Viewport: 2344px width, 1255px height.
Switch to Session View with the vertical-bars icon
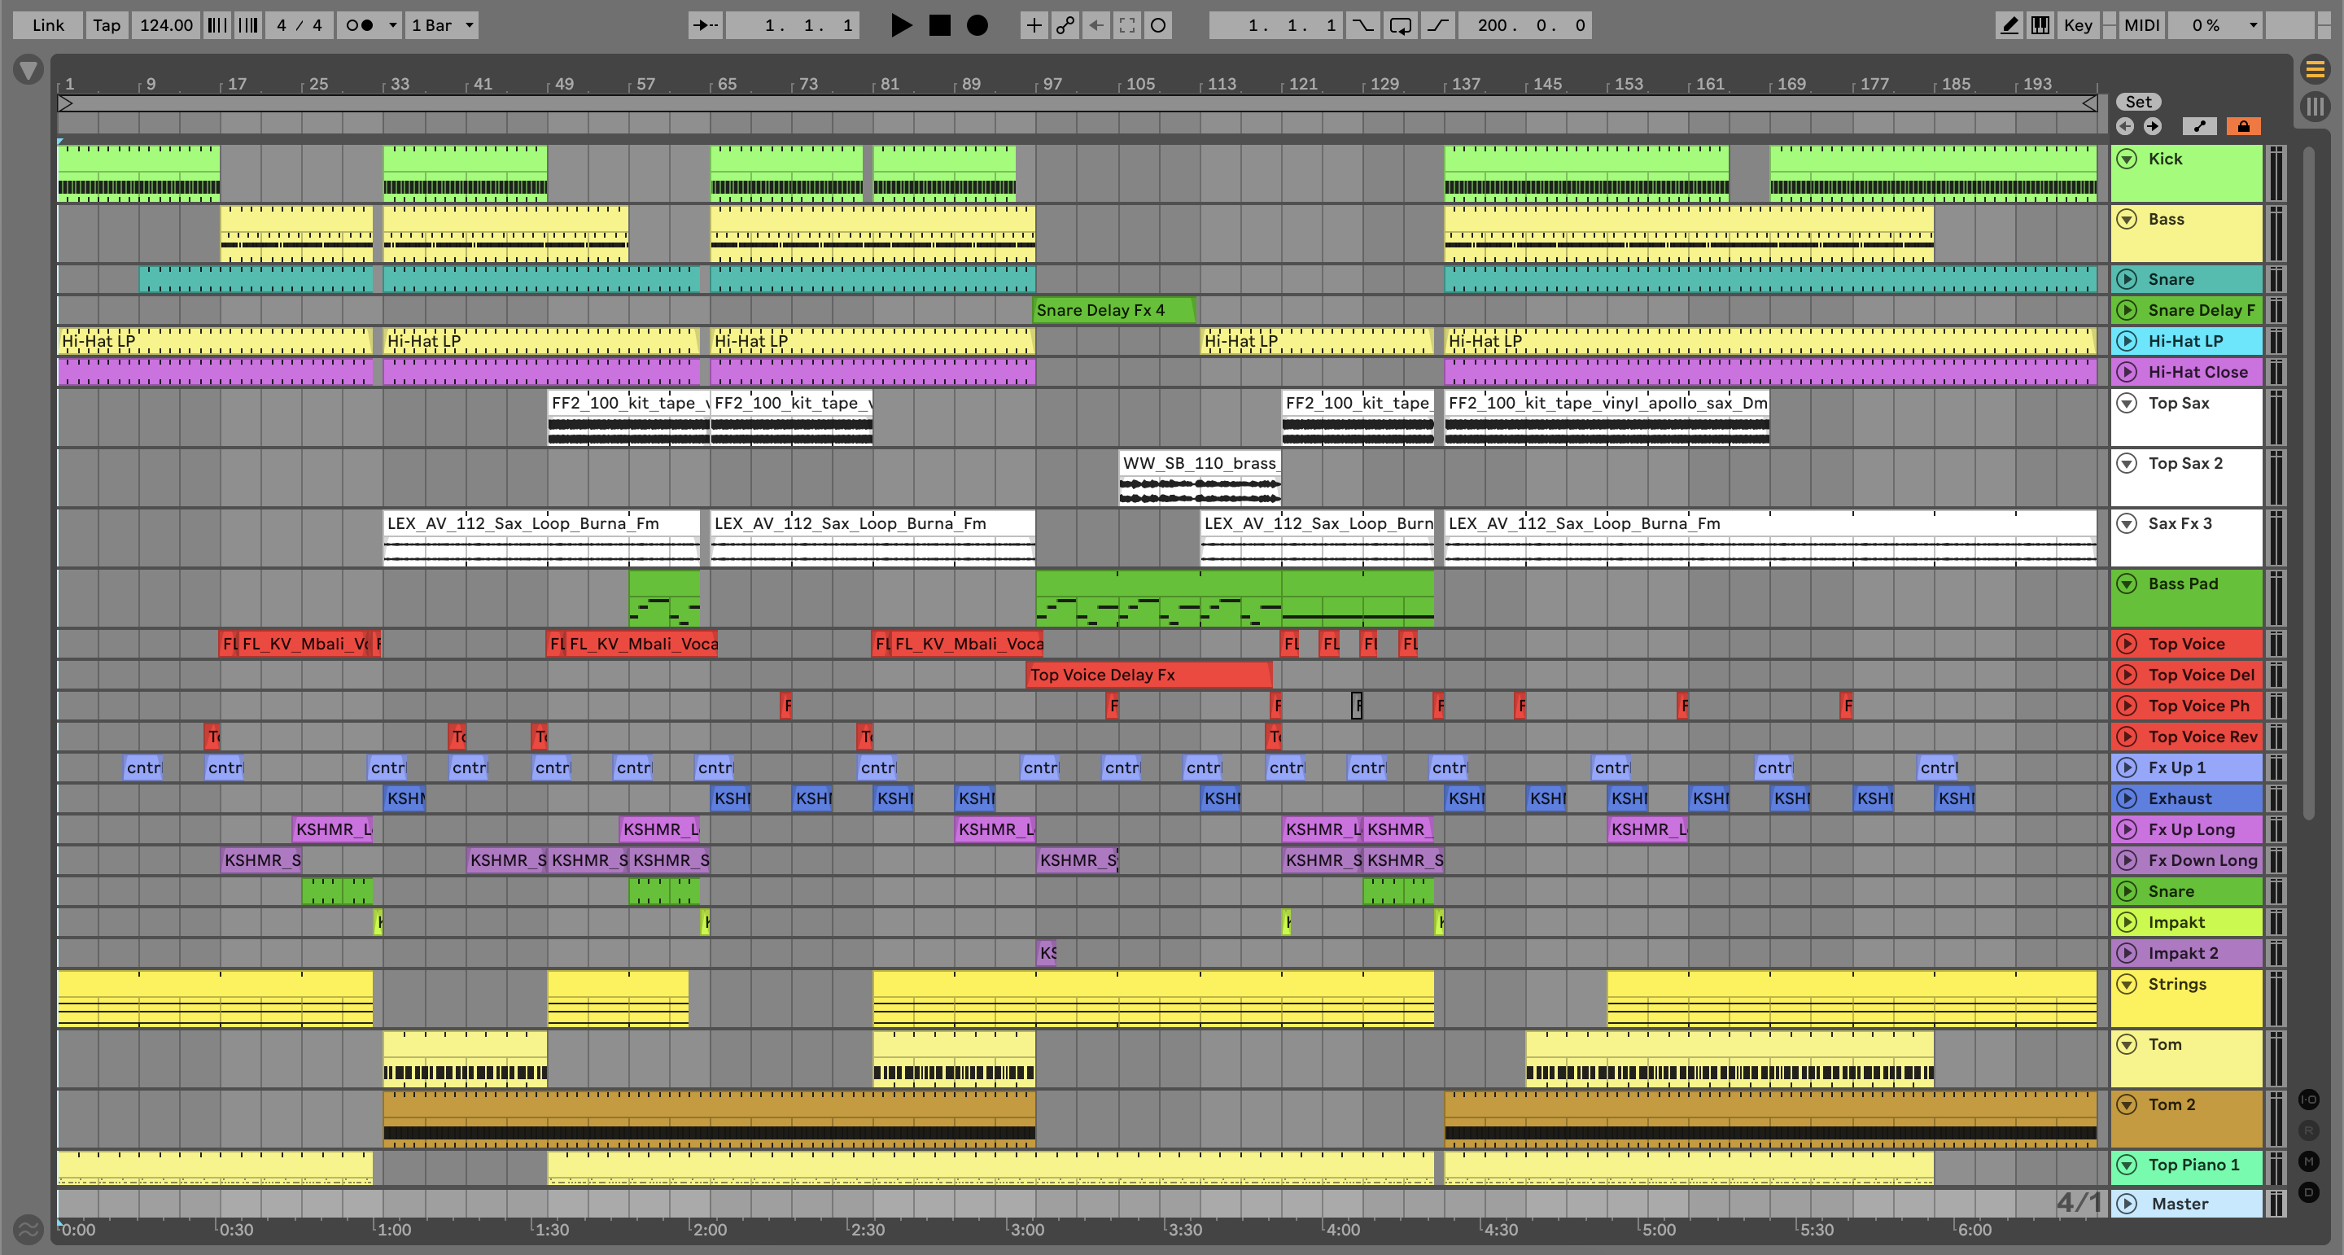click(2316, 107)
